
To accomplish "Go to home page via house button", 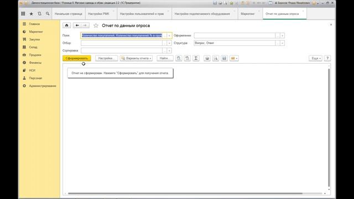I will [x=66, y=25].
